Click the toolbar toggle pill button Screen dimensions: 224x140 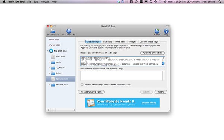pyautogui.click(x=167, y=26)
